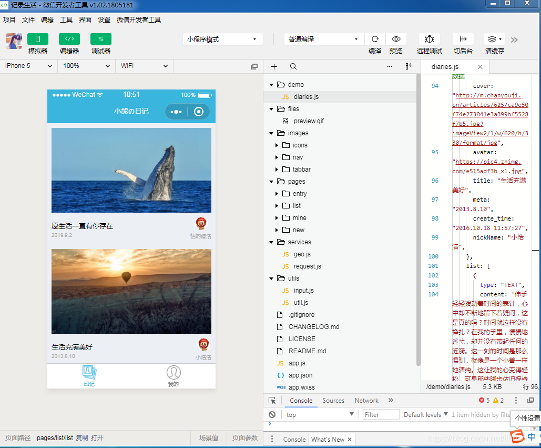Click the inspect element icon in devtools
541x448 pixels.
coord(272,400)
